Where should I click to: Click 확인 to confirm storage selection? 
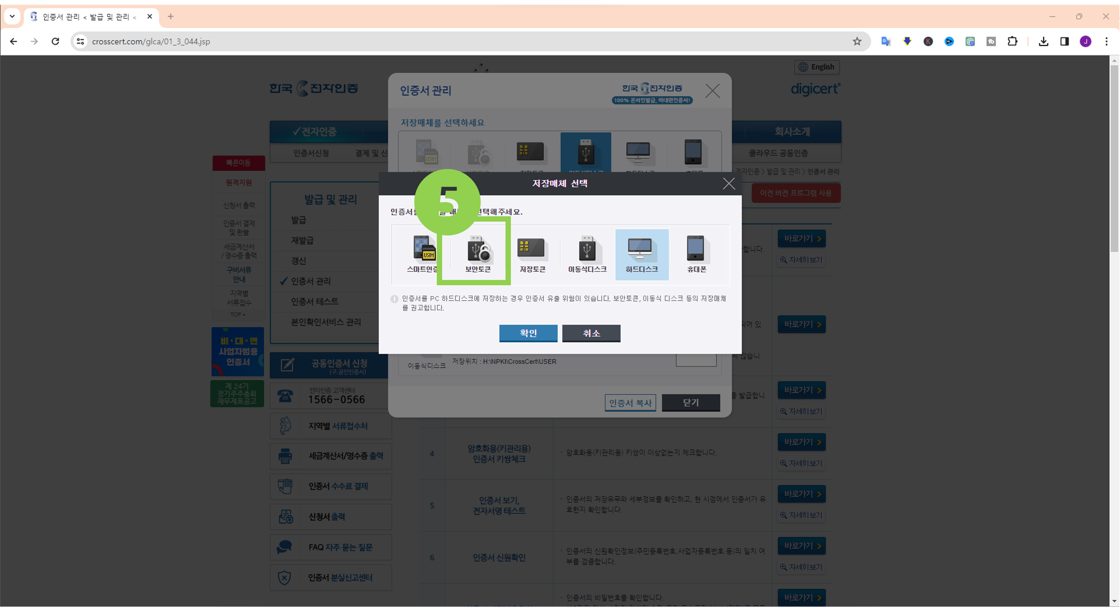(x=528, y=333)
